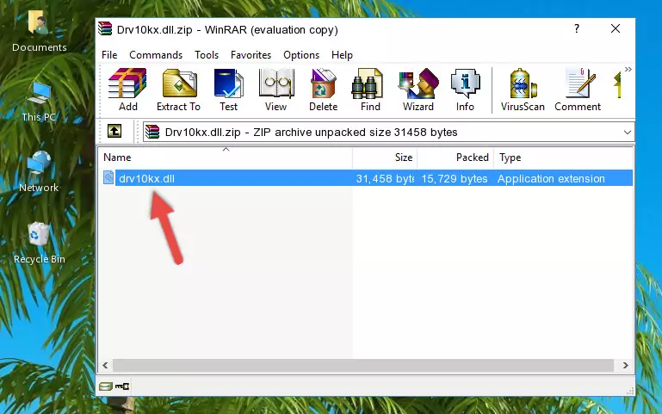Click the Delete toolbar icon
Image resolution: width=662 pixels, height=414 pixels.
pos(324,90)
